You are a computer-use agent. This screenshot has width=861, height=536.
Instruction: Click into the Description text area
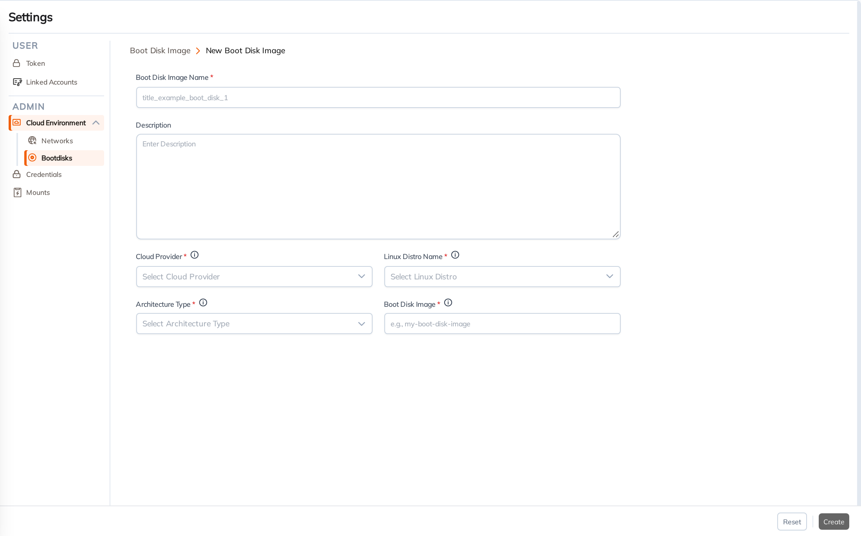378,187
